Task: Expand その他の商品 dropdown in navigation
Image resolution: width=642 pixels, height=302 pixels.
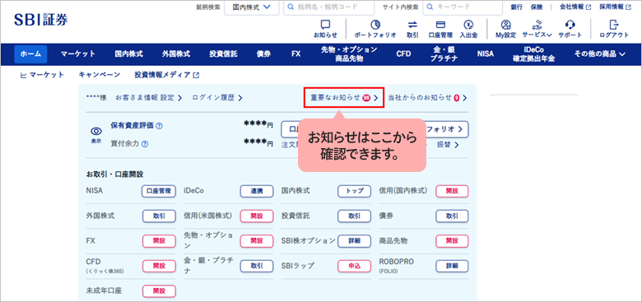Action: click(x=600, y=54)
